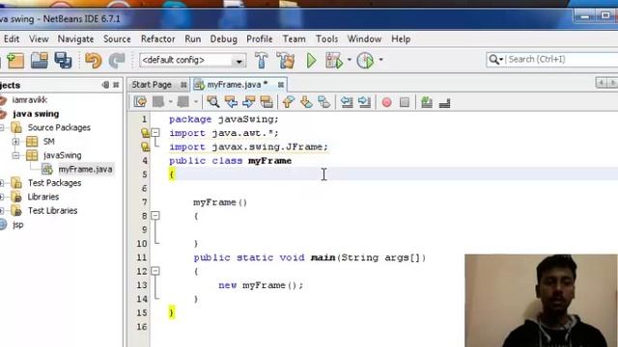
Task: Click the Open Project folder icon
Action: [x=39, y=60]
